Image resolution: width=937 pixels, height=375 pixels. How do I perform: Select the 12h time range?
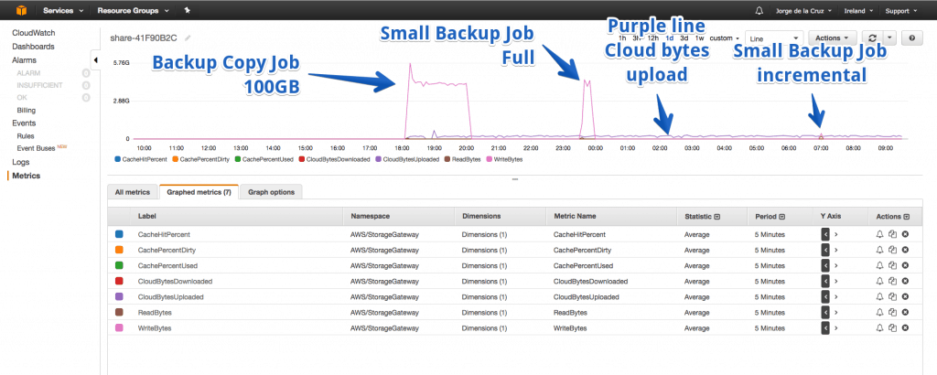tap(653, 37)
